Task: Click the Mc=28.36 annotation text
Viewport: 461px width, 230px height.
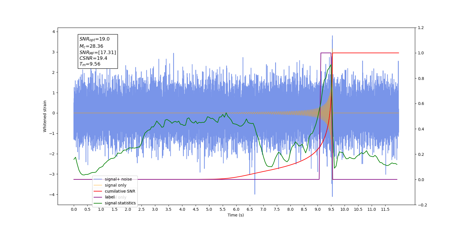Action: pos(91,46)
